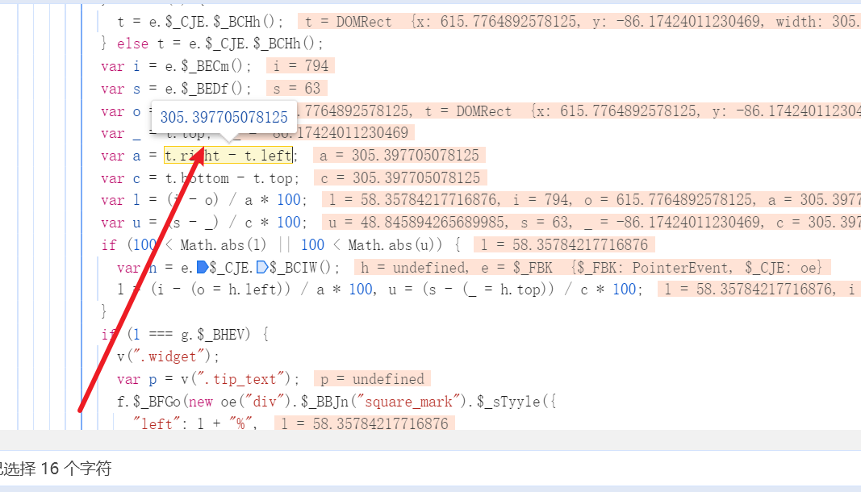Image resolution: width=861 pixels, height=492 pixels.
Task: Click the highlighted t.right - t.left expression
Action: [229, 156]
